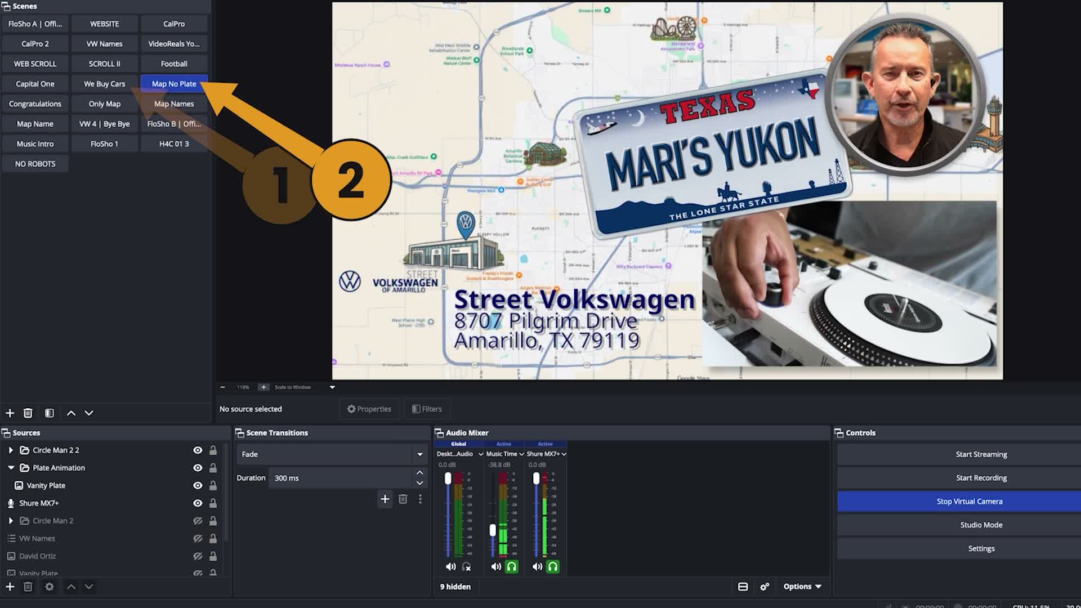Move source up in Sources toolbar
Viewport: 1081px width, 608px height.
(71, 587)
